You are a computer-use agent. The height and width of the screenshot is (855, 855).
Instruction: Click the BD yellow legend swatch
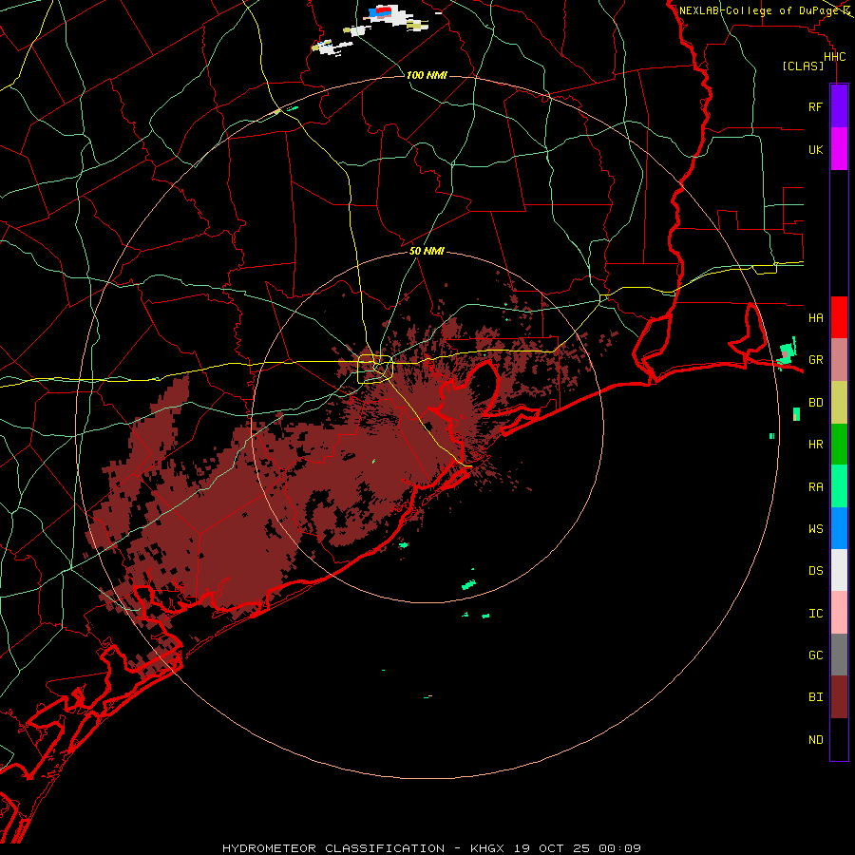[x=839, y=402]
